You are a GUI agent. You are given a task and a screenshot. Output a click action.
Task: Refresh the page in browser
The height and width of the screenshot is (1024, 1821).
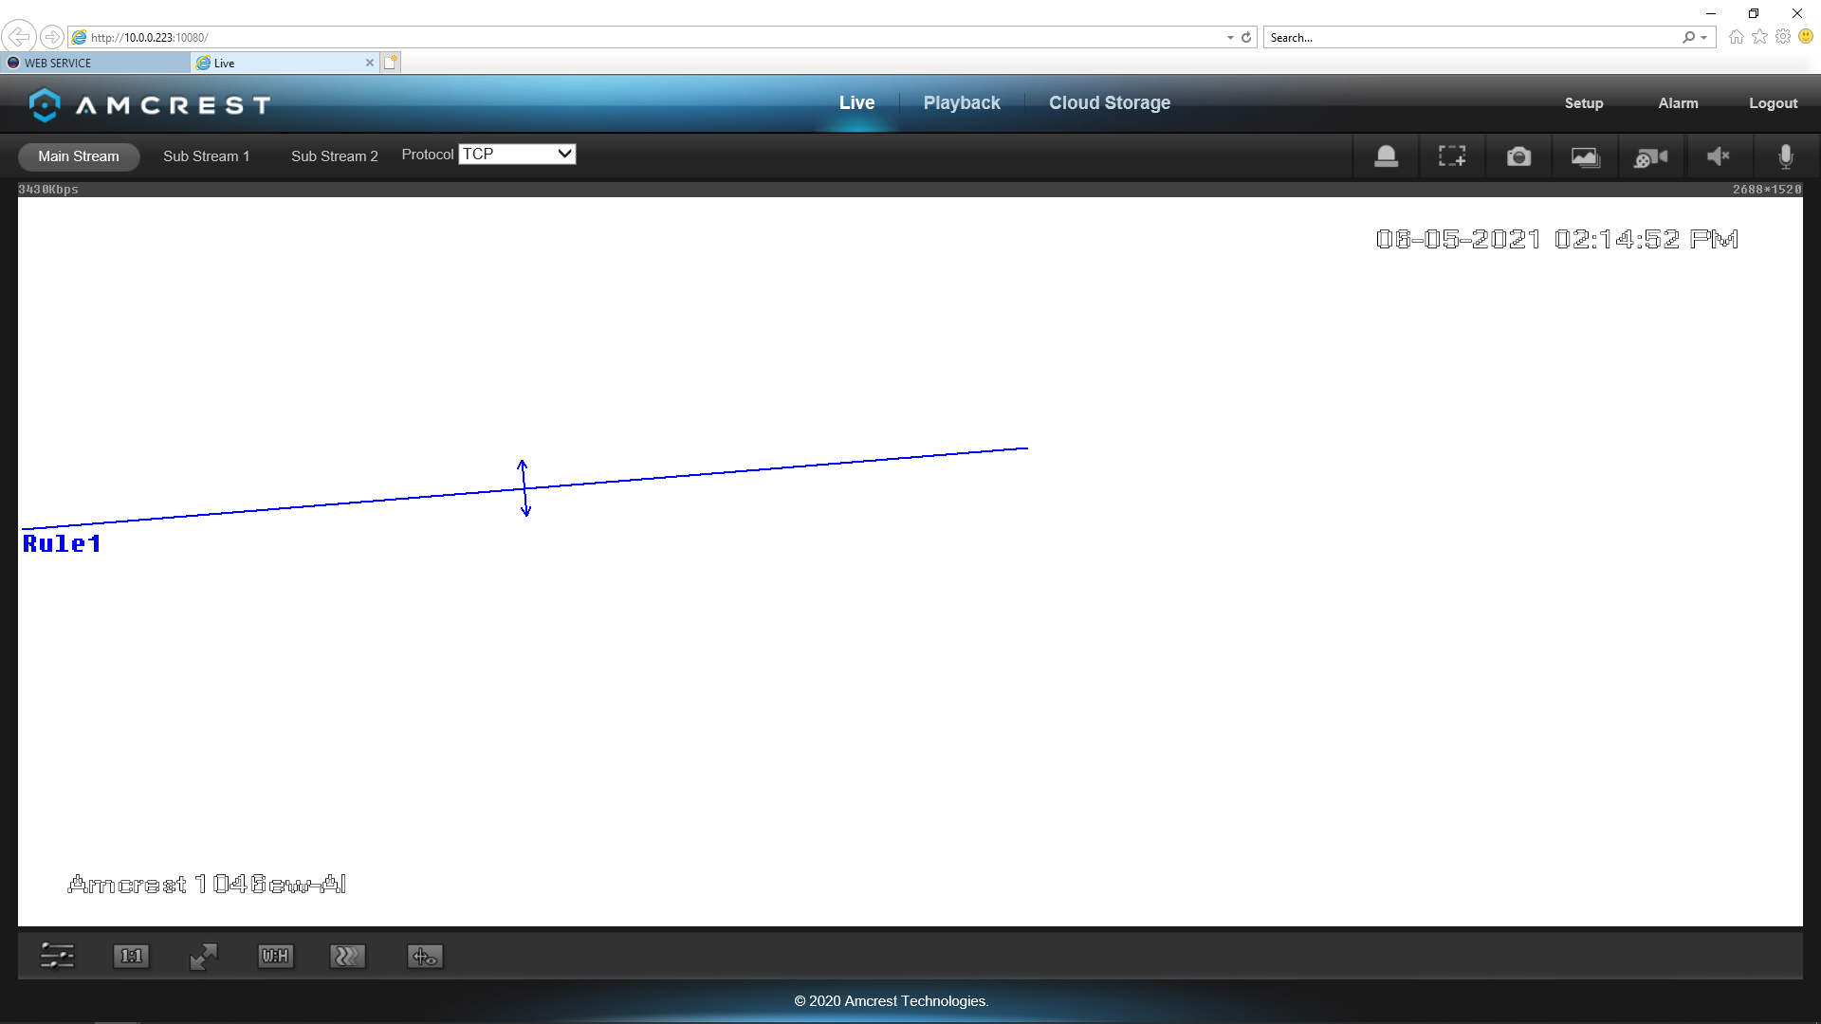[1246, 38]
